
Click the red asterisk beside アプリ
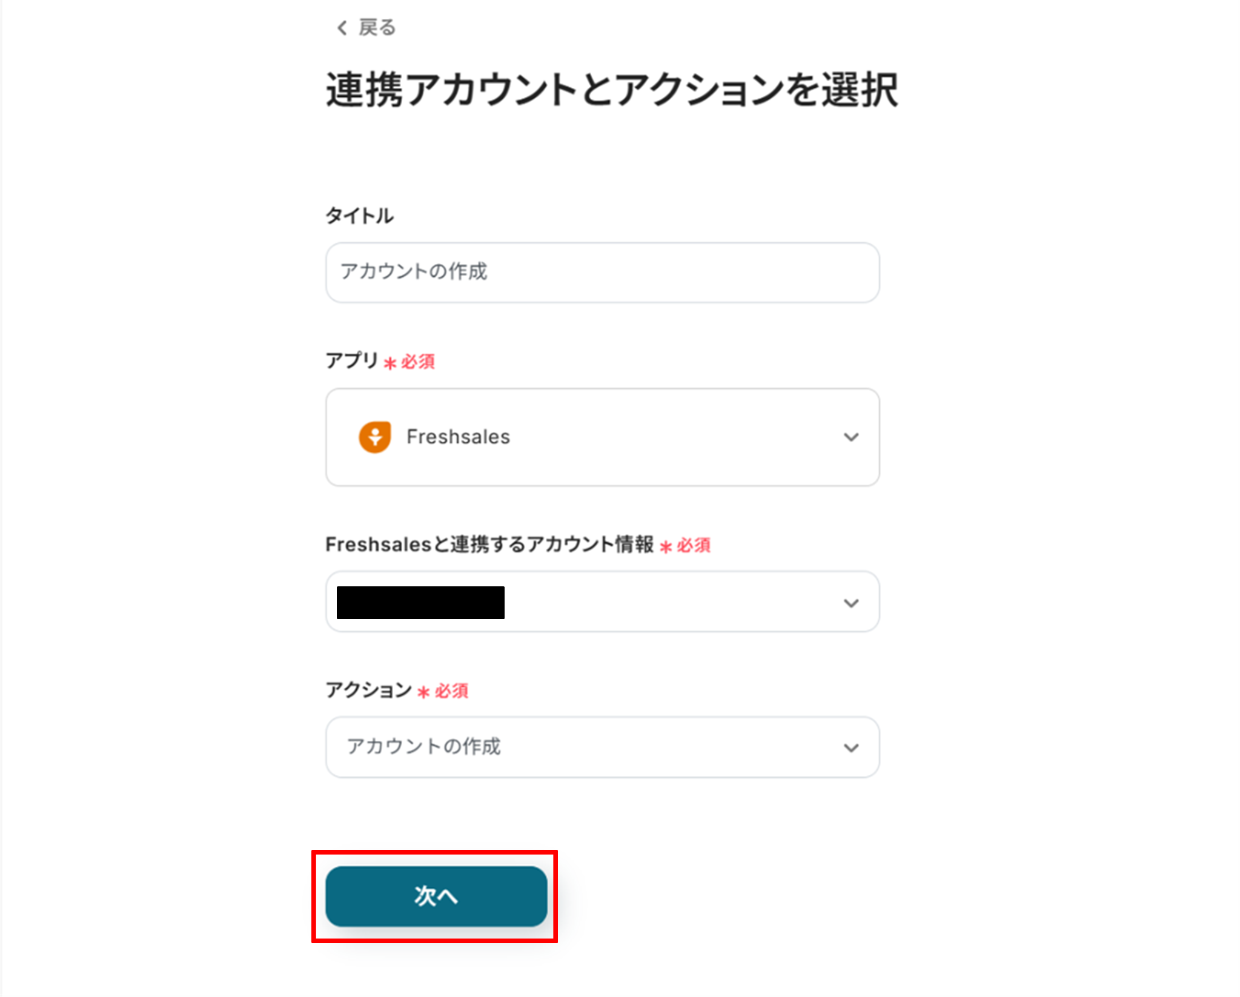coord(390,363)
